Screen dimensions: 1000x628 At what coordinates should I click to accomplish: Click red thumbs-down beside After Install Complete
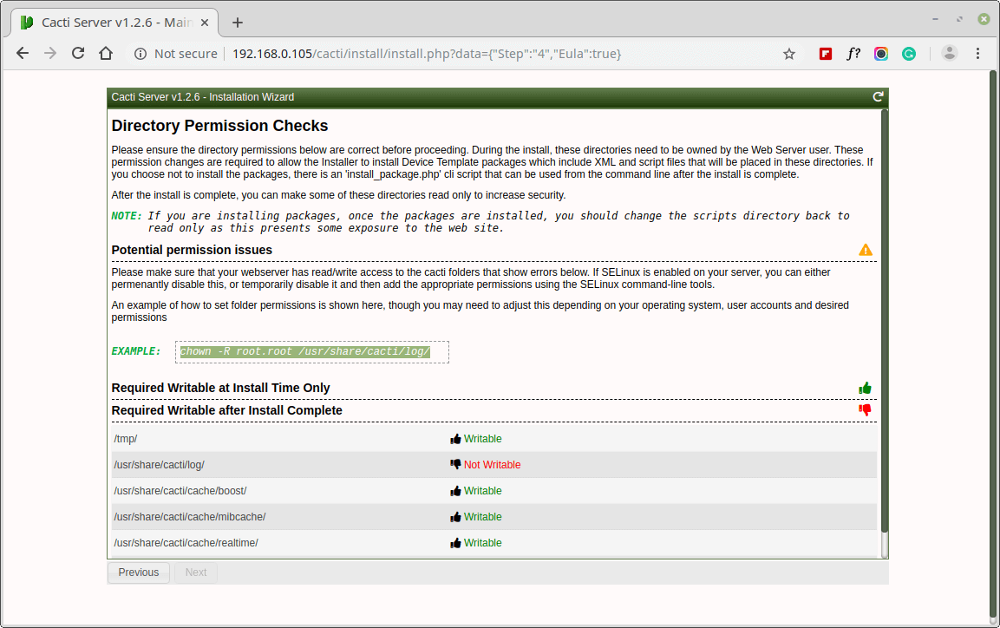click(x=865, y=410)
